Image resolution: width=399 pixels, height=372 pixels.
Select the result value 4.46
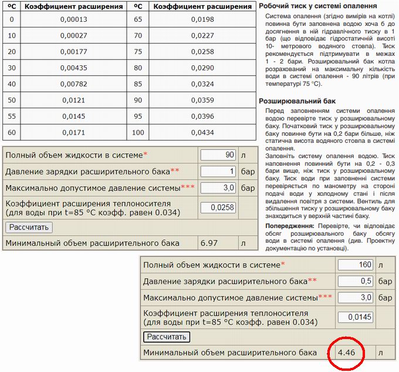(346, 353)
